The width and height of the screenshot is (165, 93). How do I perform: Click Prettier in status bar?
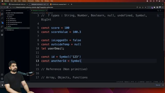point(156,82)
